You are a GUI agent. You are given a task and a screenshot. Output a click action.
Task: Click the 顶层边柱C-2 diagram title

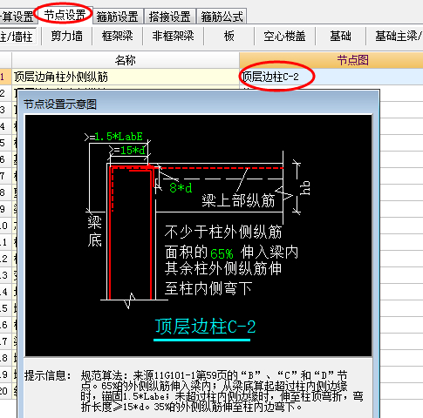(x=205, y=327)
